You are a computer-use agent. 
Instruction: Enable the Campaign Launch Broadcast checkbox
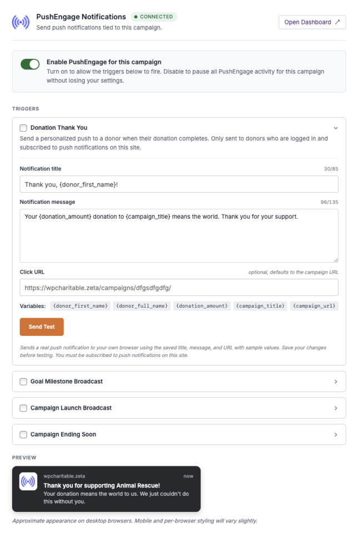[23, 408]
